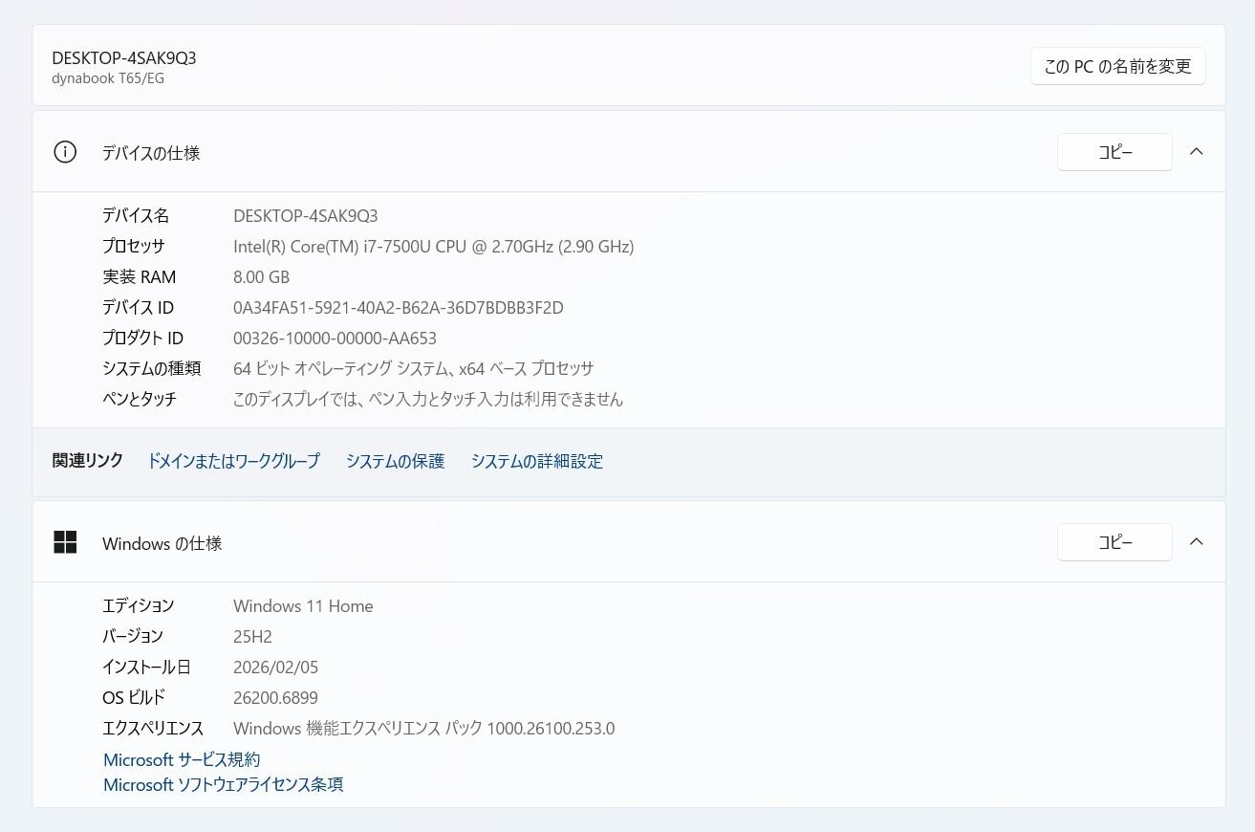Select the デバイスの仕様 section title

[151, 153]
